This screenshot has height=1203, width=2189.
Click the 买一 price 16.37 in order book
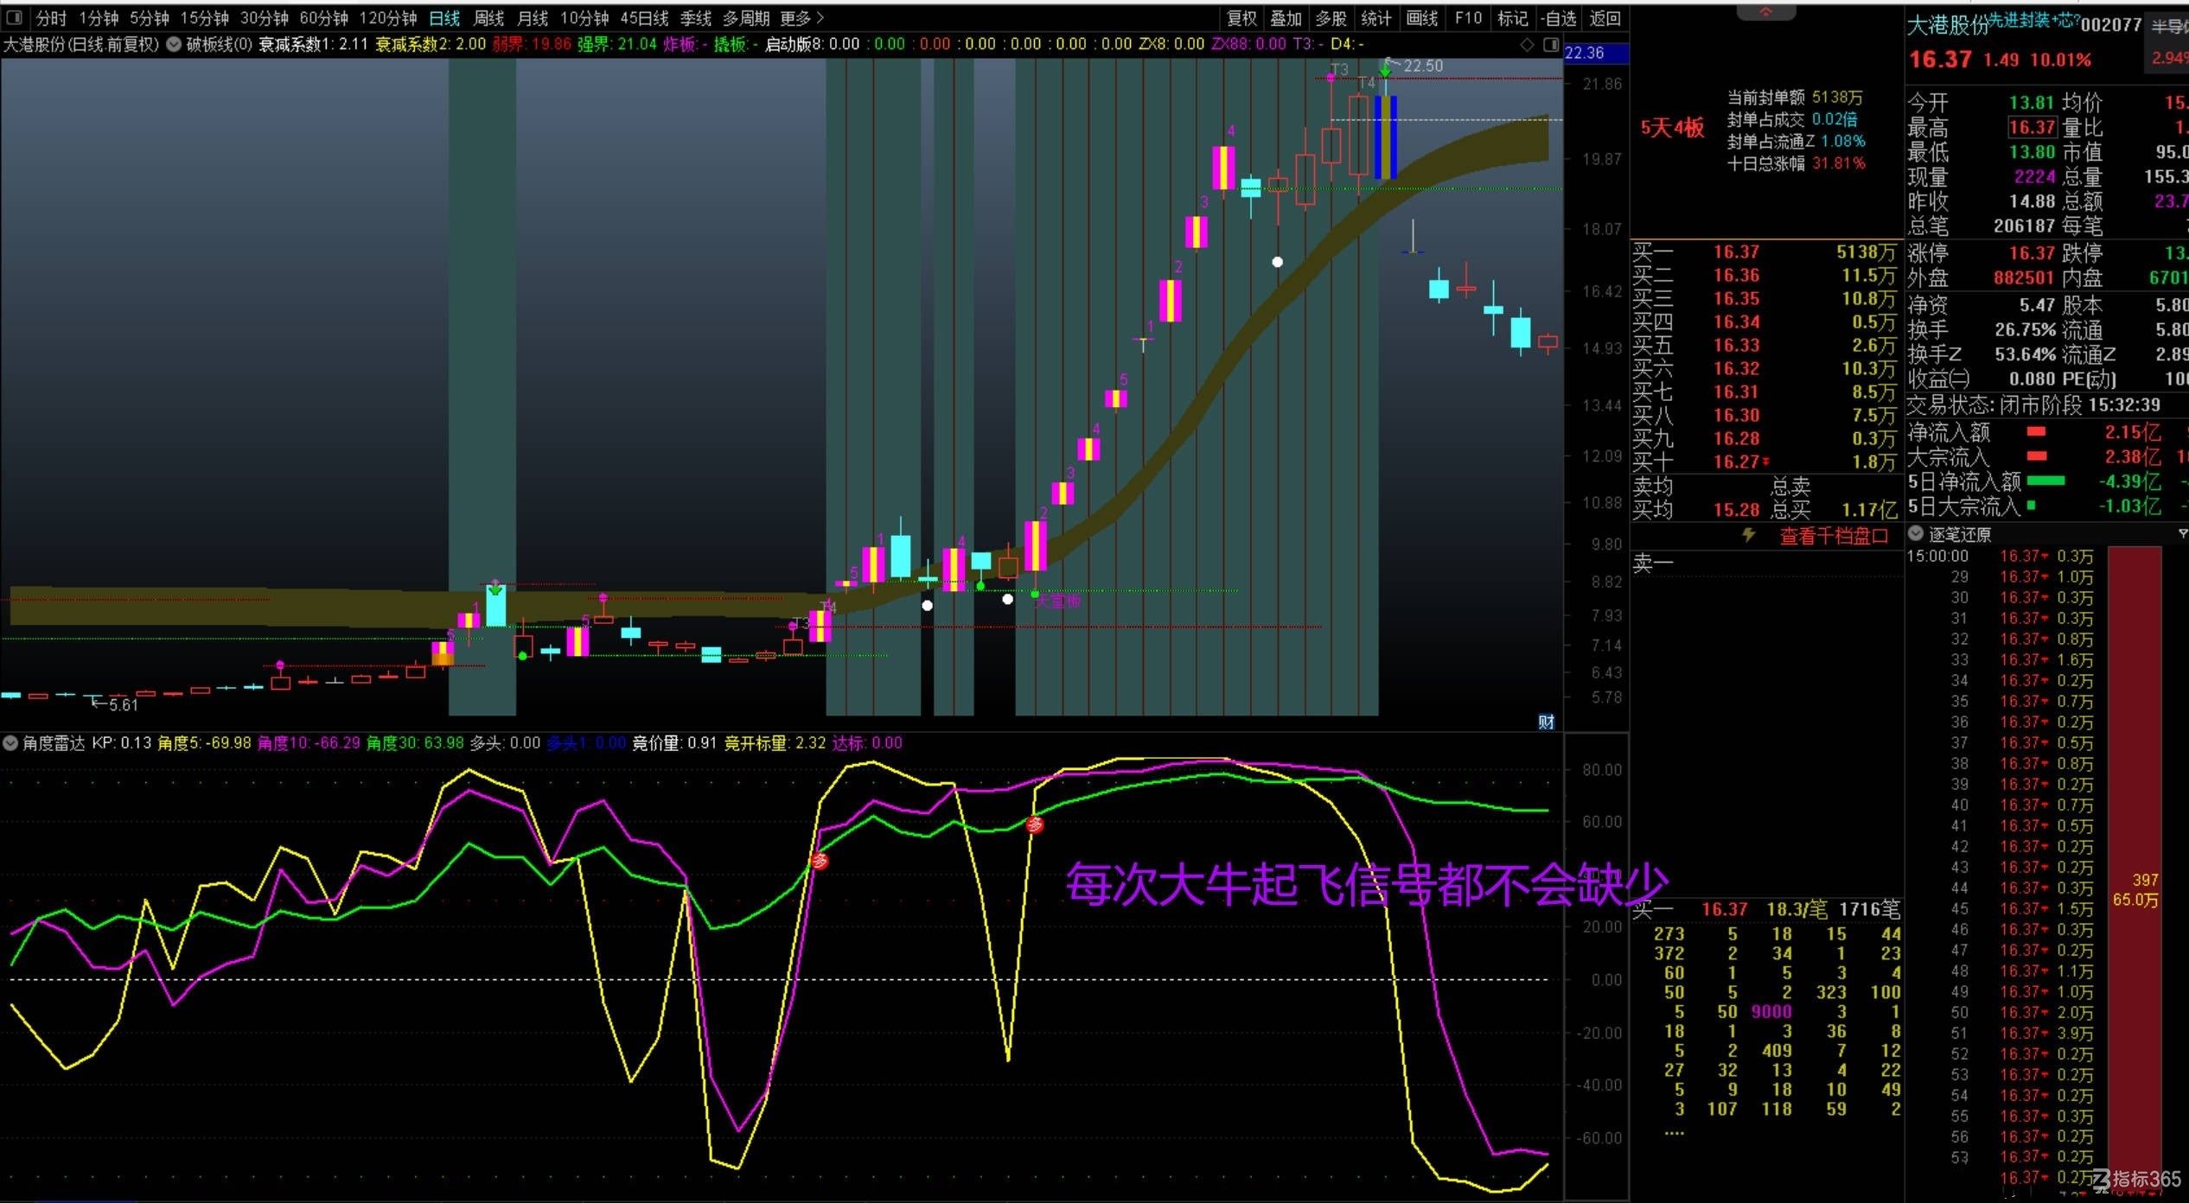click(x=1736, y=251)
